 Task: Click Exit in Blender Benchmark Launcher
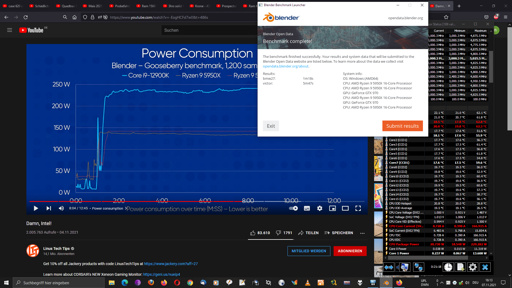pos(271,126)
